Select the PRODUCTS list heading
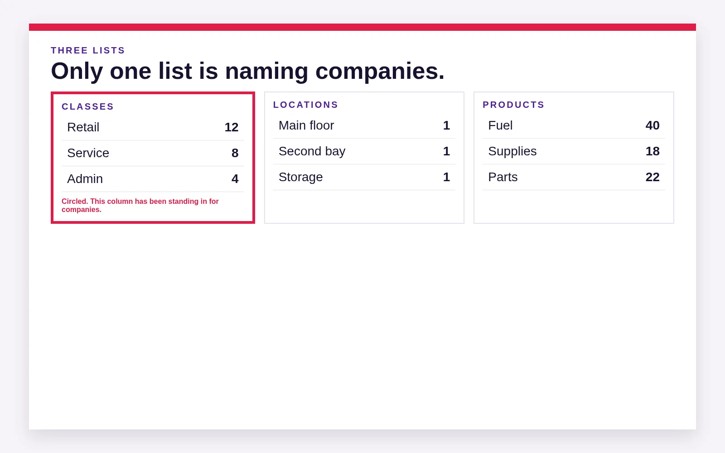This screenshot has width=725, height=453. 513,105
